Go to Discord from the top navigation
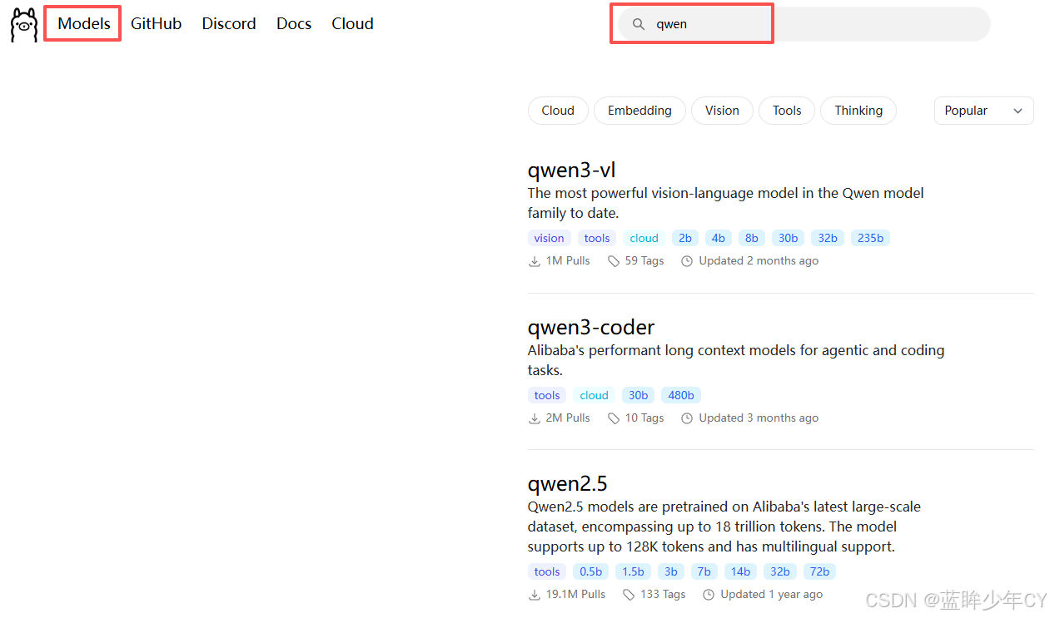This screenshot has height=618, width=1050. [229, 23]
